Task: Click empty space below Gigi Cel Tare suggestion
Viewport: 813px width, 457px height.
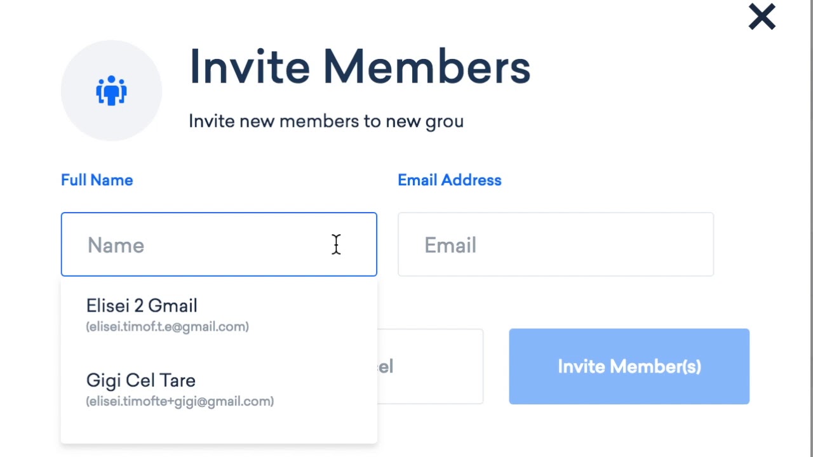Action: click(x=218, y=428)
